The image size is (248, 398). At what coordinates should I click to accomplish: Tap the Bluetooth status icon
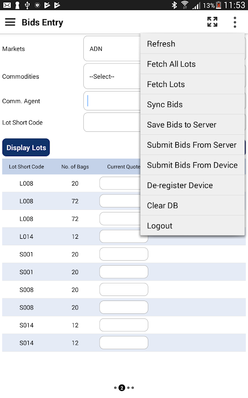175,5
